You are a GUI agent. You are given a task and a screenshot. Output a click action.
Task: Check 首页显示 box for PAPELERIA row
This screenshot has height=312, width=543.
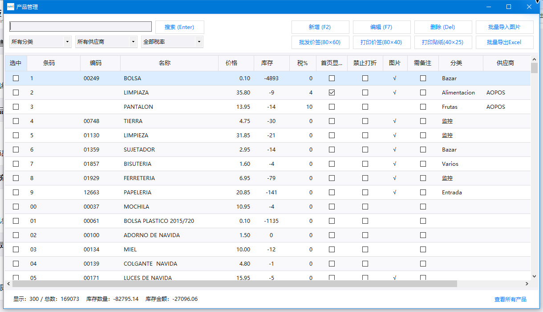pyautogui.click(x=332, y=193)
